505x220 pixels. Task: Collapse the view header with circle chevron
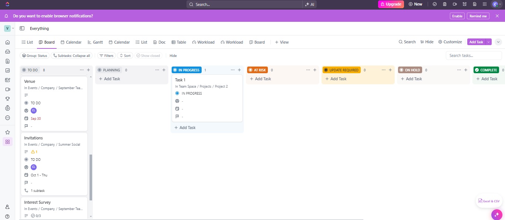coord(498,42)
